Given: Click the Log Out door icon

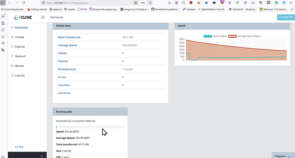Looking at the screenshot, I should [12, 75].
